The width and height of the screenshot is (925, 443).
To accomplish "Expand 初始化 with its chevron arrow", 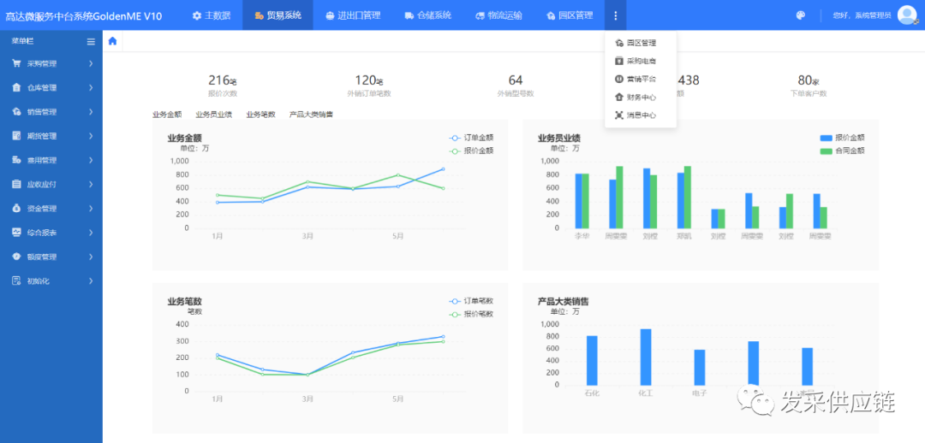I will [x=91, y=281].
